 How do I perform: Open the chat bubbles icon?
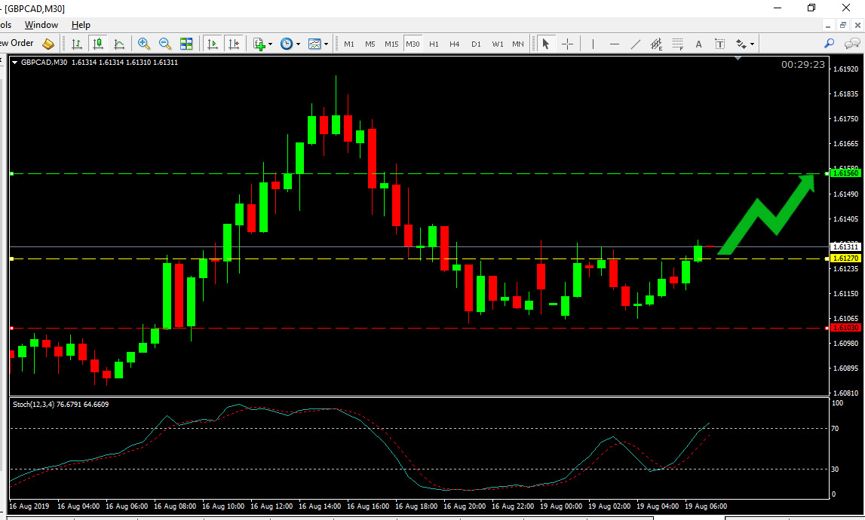(852, 44)
